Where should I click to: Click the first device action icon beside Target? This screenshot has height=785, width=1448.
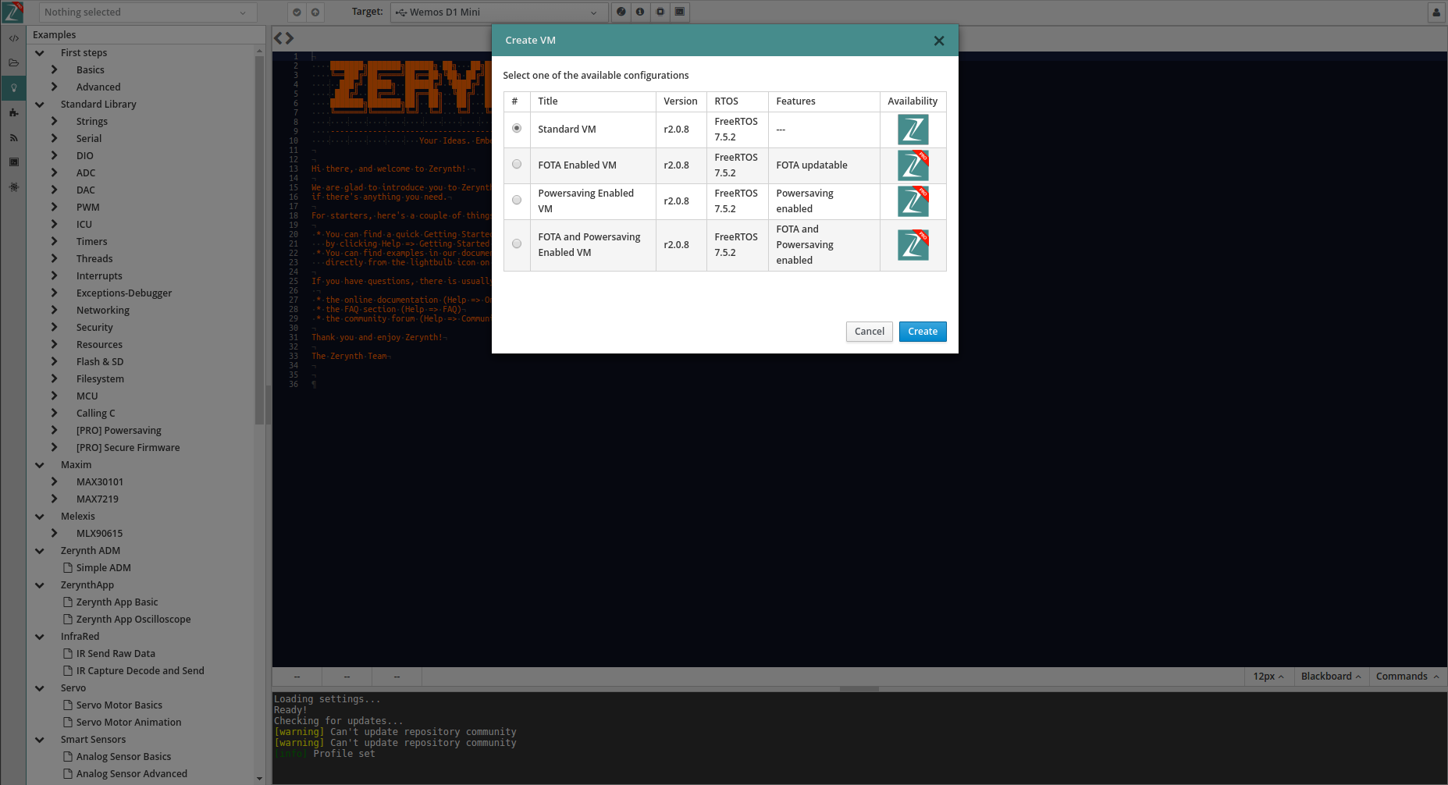click(621, 12)
